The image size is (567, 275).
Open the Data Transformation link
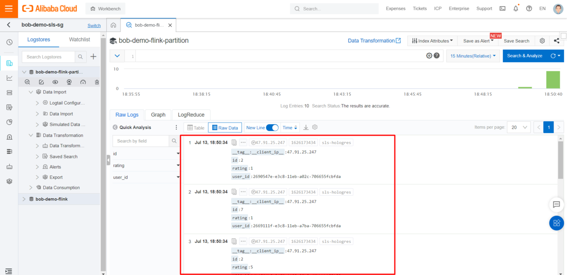(374, 41)
